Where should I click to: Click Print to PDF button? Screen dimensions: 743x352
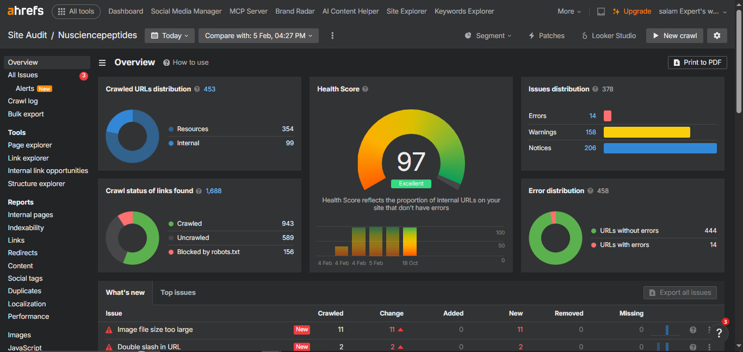[697, 63]
